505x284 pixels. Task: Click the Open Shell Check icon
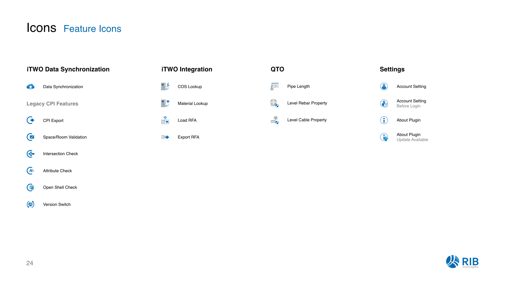click(31, 187)
